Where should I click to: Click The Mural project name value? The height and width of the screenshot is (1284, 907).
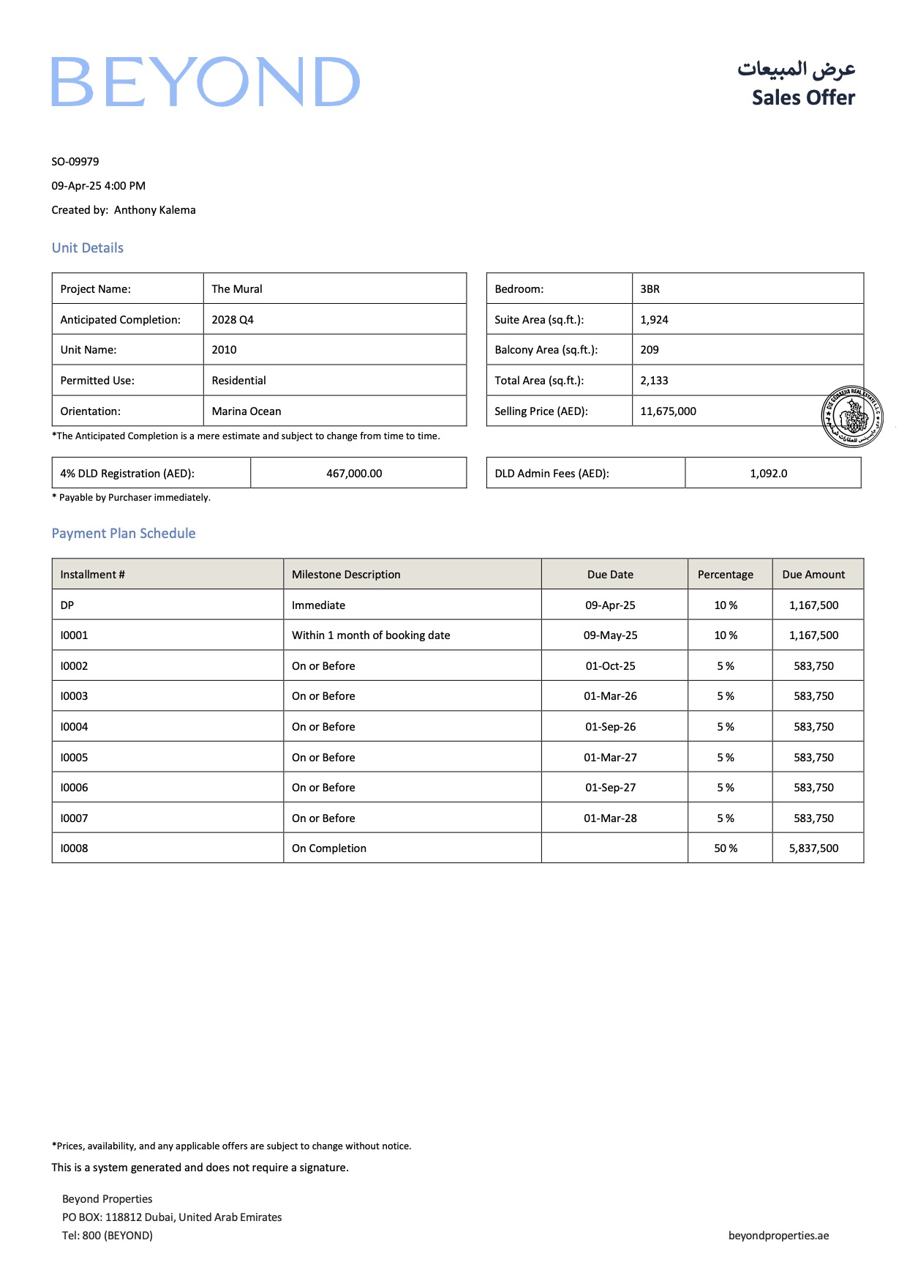(x=237, y=289)
